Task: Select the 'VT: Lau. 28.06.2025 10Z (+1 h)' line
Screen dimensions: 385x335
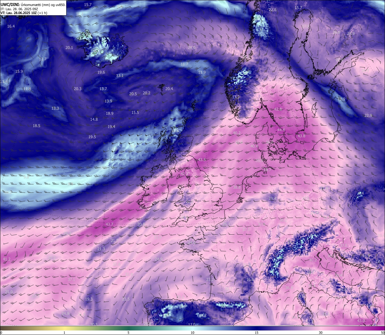Action: (24, 13)
